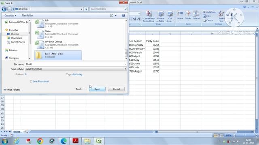
Task: Click AutoSum in the Editing group
Action: [x=210, y=12]
